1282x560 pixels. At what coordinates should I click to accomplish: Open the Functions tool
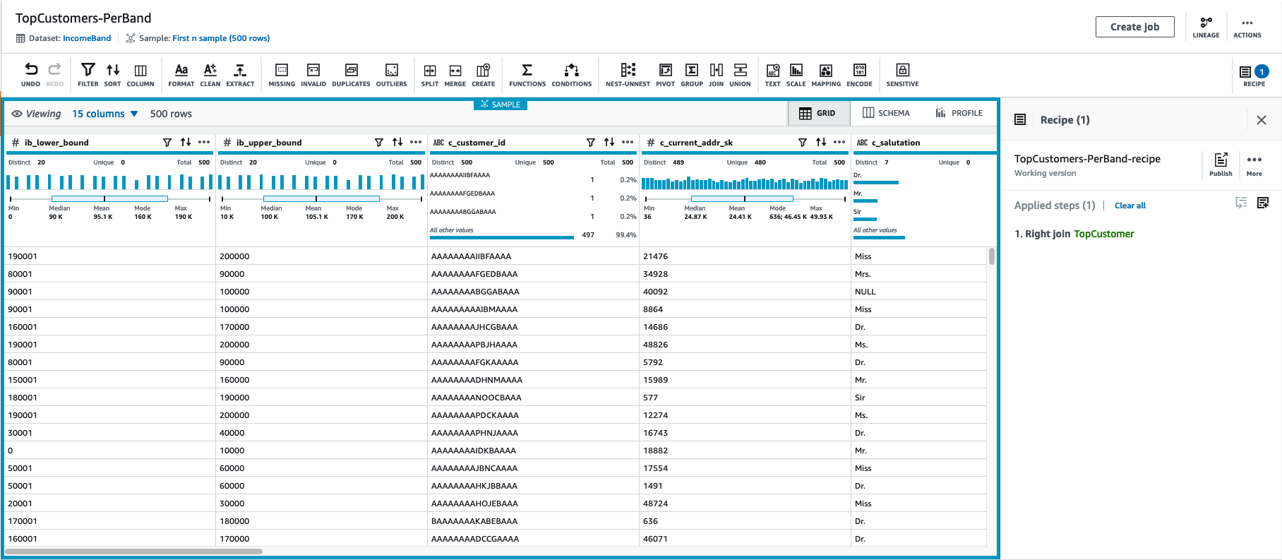pyautogui.click(x=527, y=74)
